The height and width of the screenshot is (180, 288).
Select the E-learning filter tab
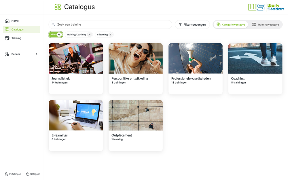point(104,35)
